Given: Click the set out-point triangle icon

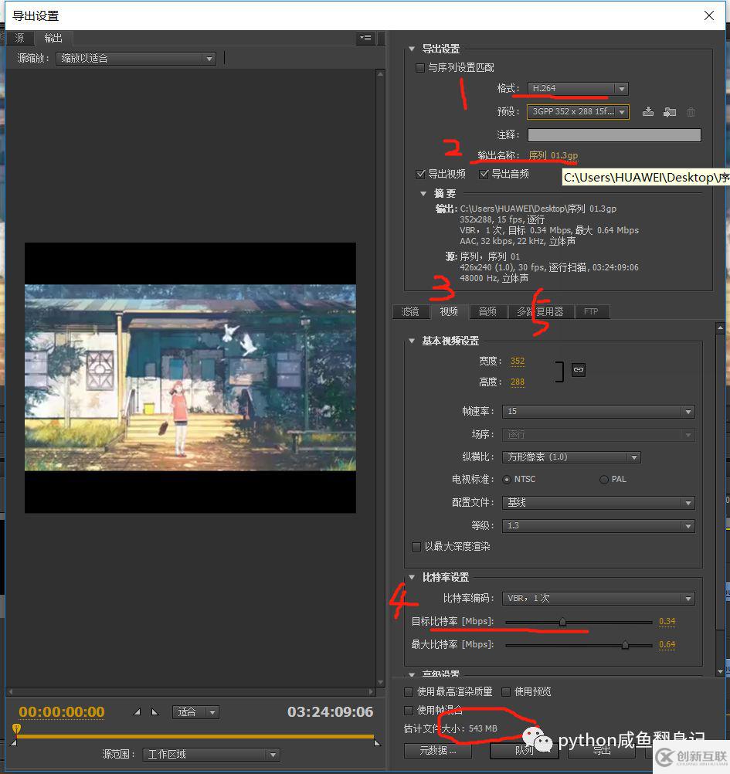Looking at the screenshot, I should click(x=154, y=711).
